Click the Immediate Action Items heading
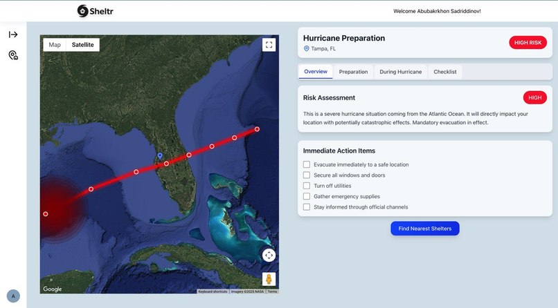This screenshot has width=558, height=308. [339, 151]
